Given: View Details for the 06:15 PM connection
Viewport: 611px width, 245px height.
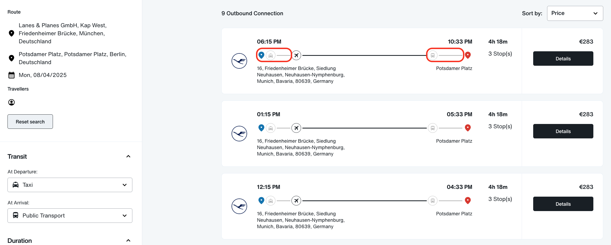Looking at the screenshot, I should coord(563,59).
